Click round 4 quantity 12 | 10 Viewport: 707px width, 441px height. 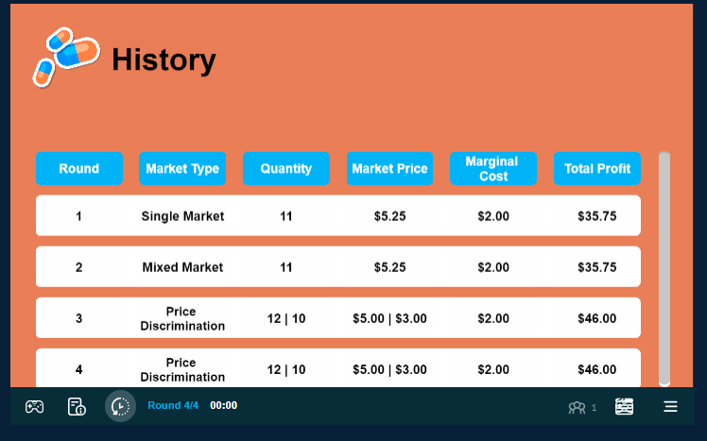tap(286, 369)
